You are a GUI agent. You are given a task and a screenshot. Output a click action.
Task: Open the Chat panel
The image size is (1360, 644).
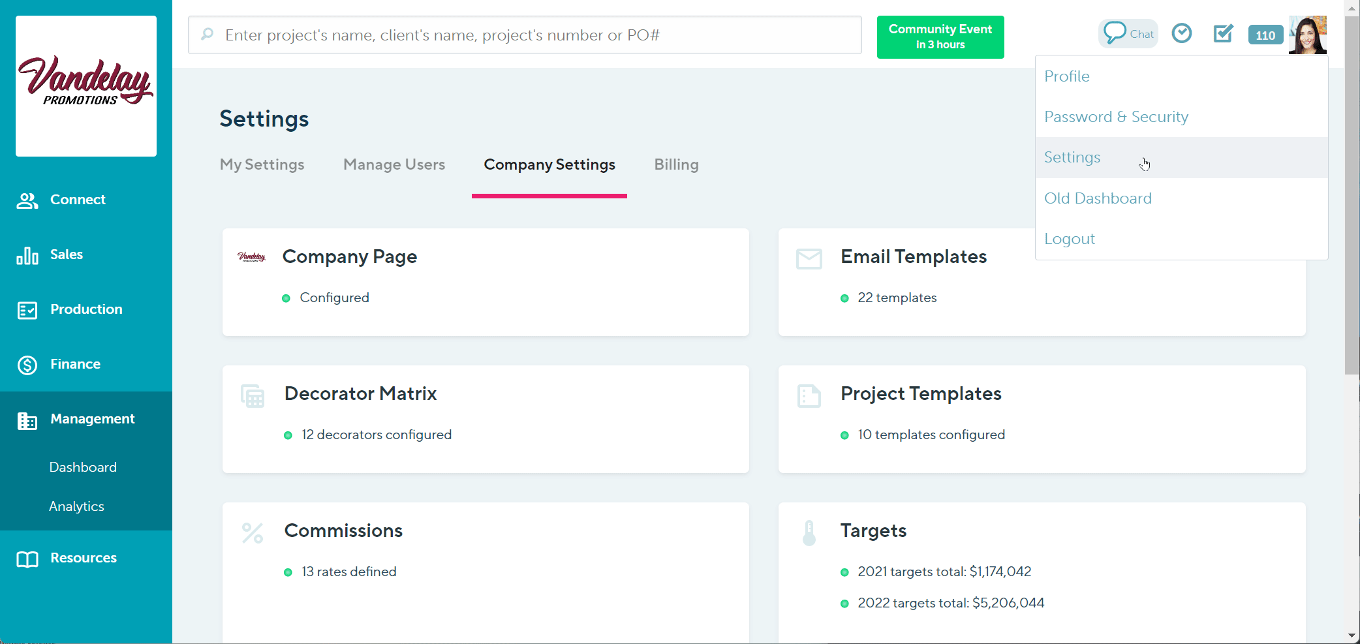coord(1128,33)
